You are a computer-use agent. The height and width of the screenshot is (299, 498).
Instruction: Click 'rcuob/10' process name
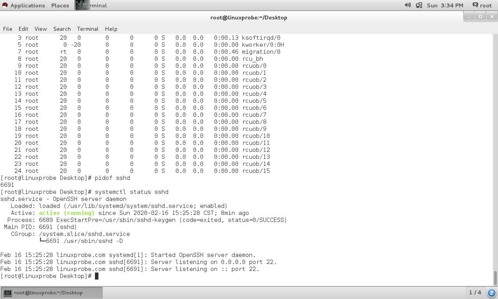click(256, 136)
